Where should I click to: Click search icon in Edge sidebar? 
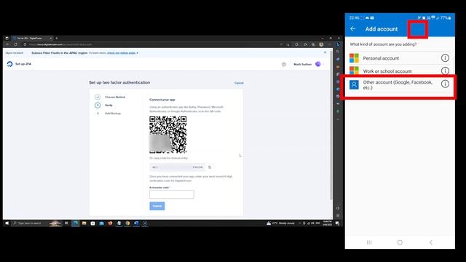tap(338, 52)
